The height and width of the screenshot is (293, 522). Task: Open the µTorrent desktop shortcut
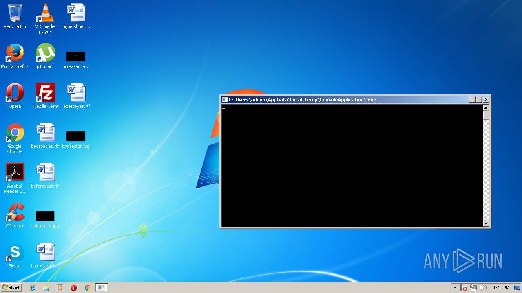45,57
